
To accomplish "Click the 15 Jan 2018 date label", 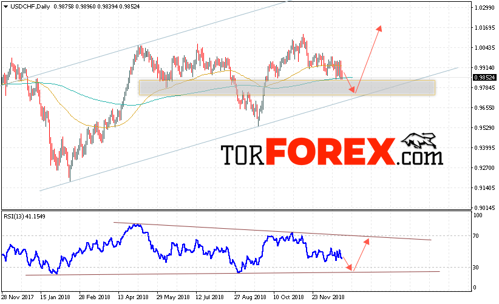I will [x=55, y=297].
